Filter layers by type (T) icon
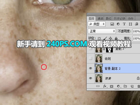The width and height of the screenshot is (140, 105). (124, 24)
